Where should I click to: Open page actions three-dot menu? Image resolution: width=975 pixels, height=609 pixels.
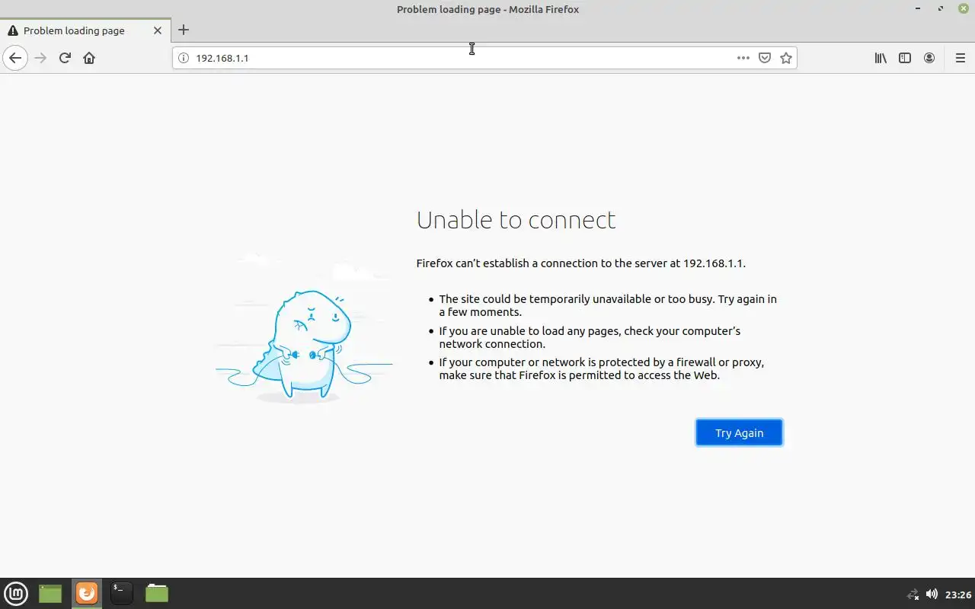pos(743,58)
